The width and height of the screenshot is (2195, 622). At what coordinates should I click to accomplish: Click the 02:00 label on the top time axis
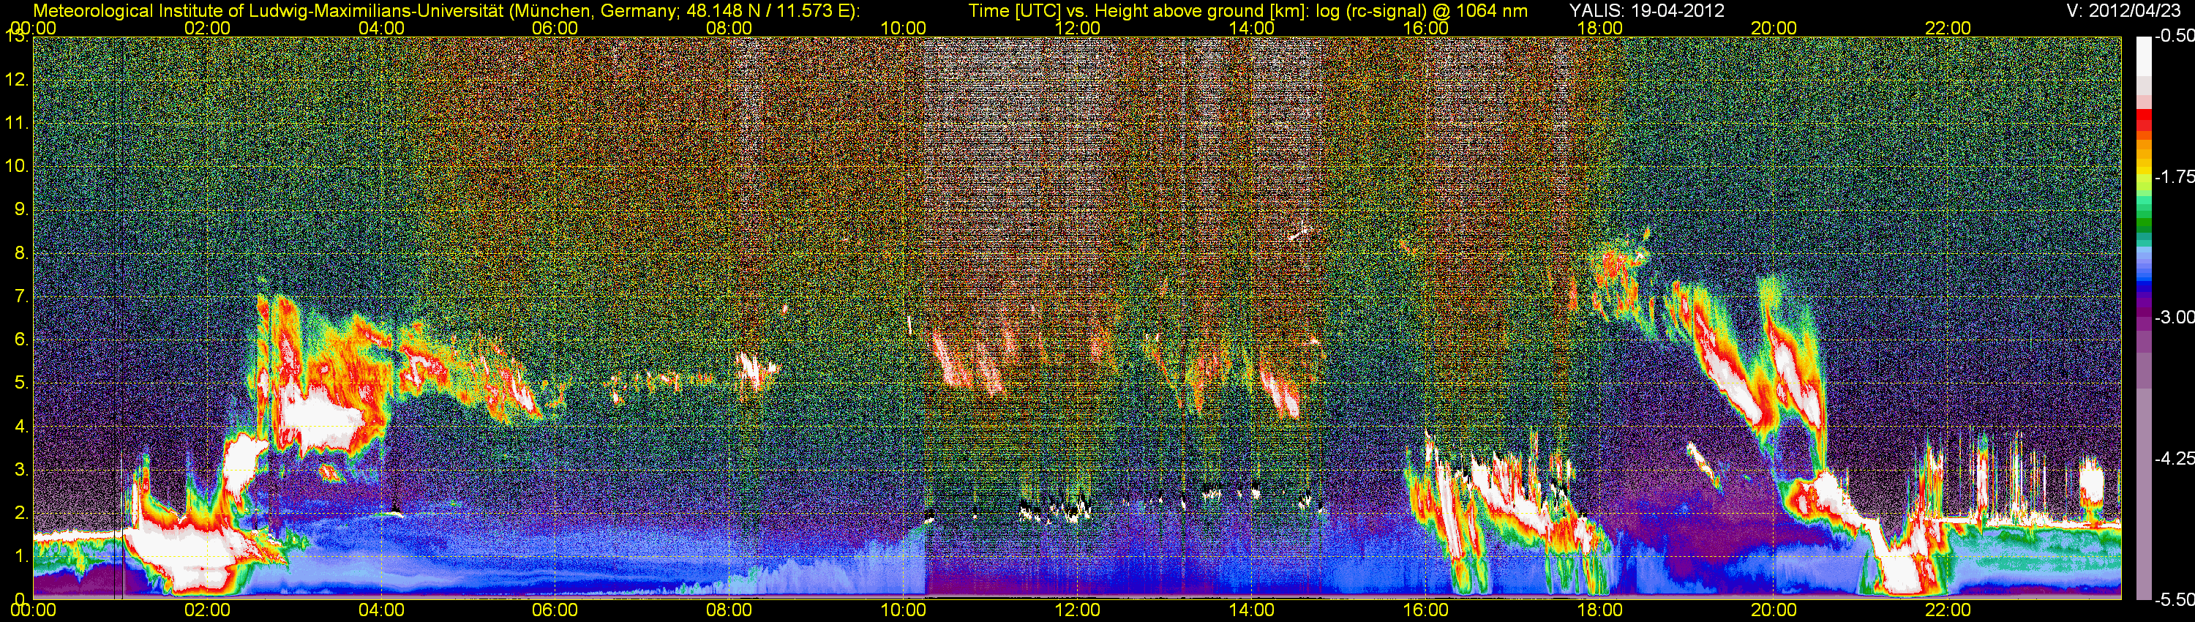pos(207,28)
